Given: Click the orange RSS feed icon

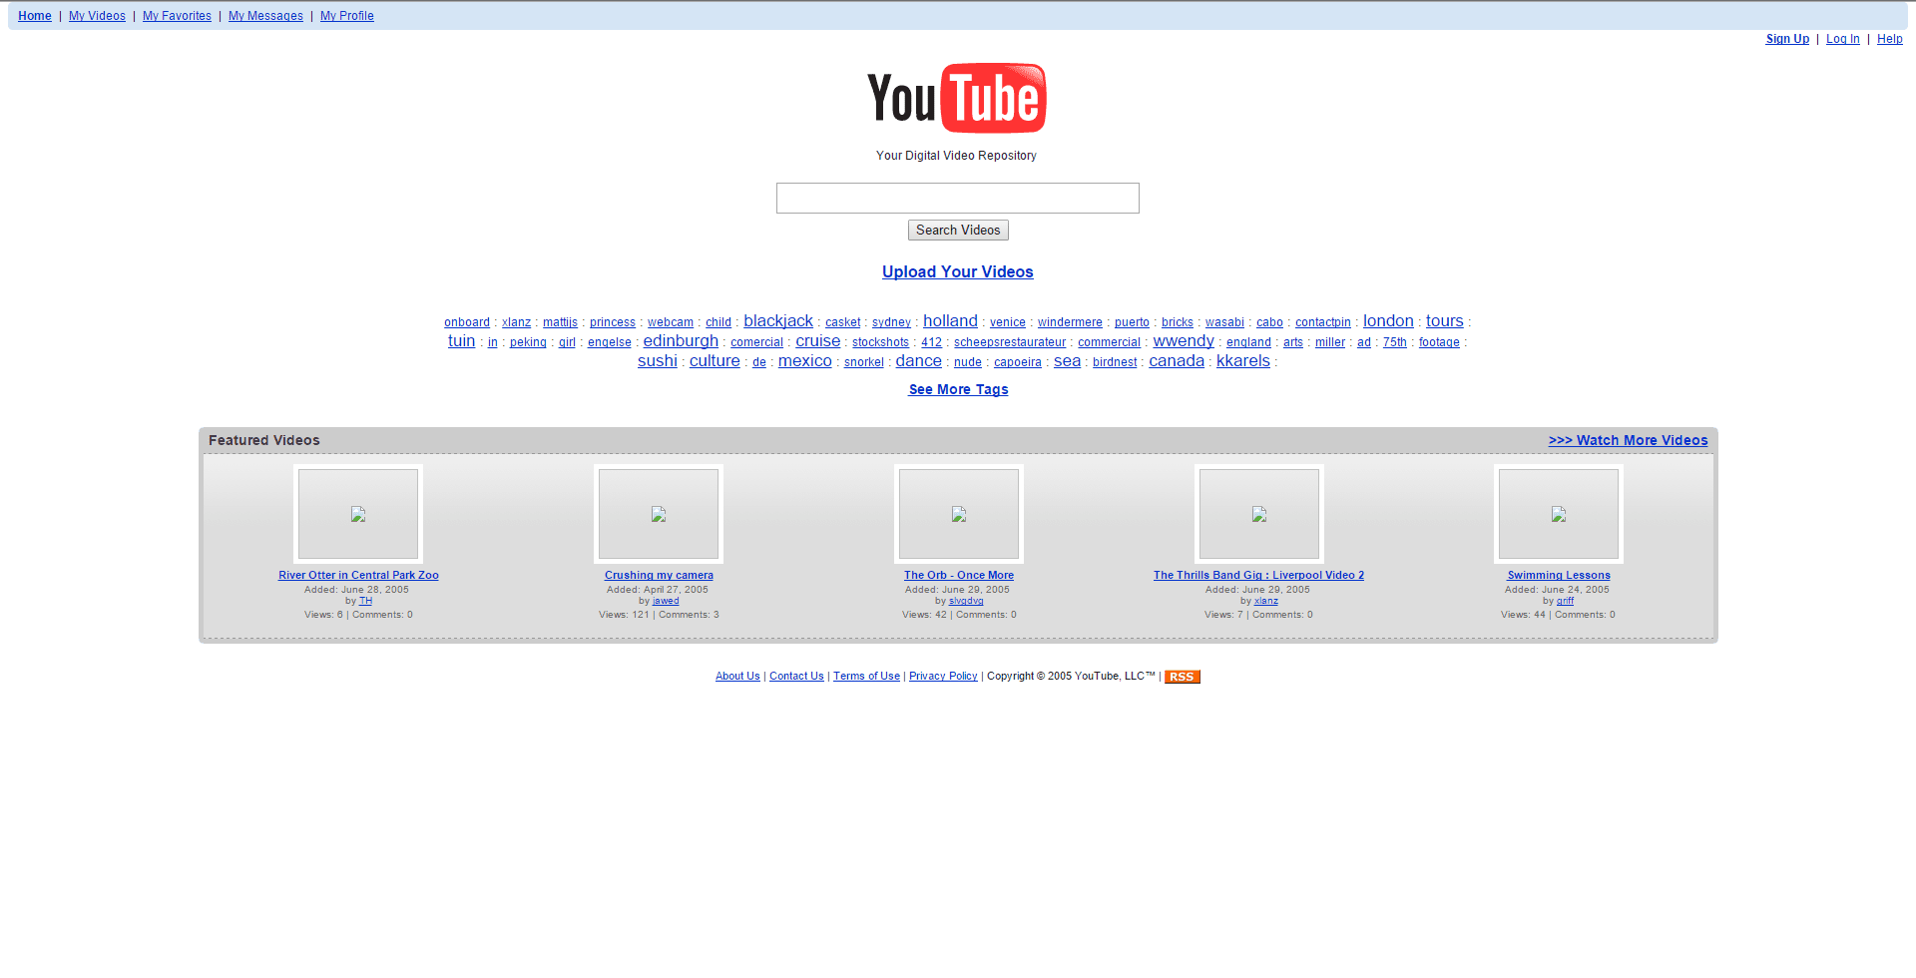Looking at the screenshot, I should [x=1182, y=677].
